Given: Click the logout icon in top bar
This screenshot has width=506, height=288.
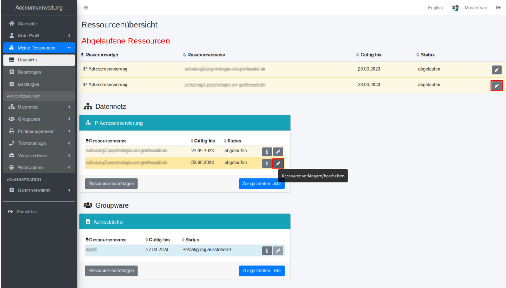Looking at the screenshot, I should pyautogui.click(x=498, y=8).
